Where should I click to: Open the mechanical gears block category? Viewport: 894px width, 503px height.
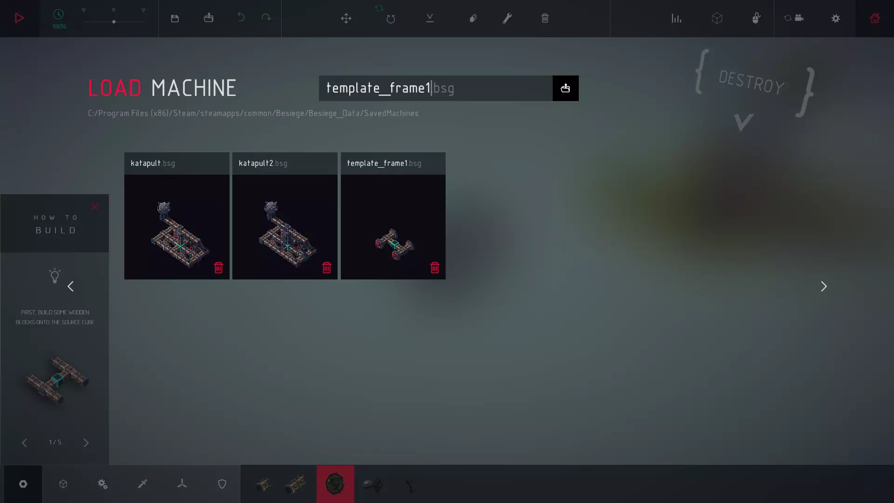pyautogui.click(x=102, y=484)
